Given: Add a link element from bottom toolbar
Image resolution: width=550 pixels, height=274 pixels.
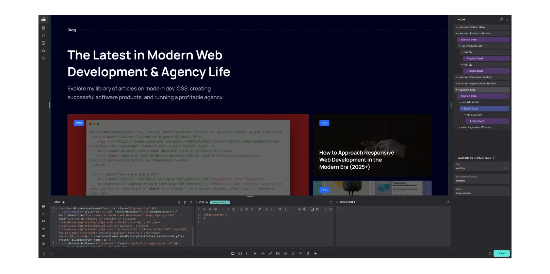Looking at the screenshot, I should (x=270, y=254).
